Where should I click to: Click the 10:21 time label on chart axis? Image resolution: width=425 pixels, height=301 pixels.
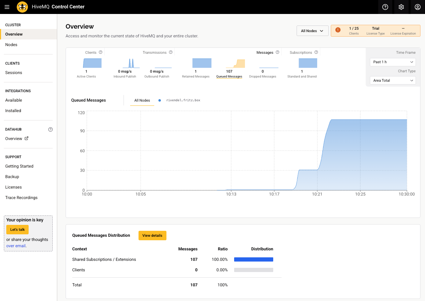[x=317, y=194]
